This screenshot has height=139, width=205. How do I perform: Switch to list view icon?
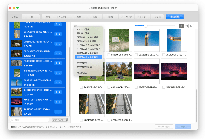[191, 26]
